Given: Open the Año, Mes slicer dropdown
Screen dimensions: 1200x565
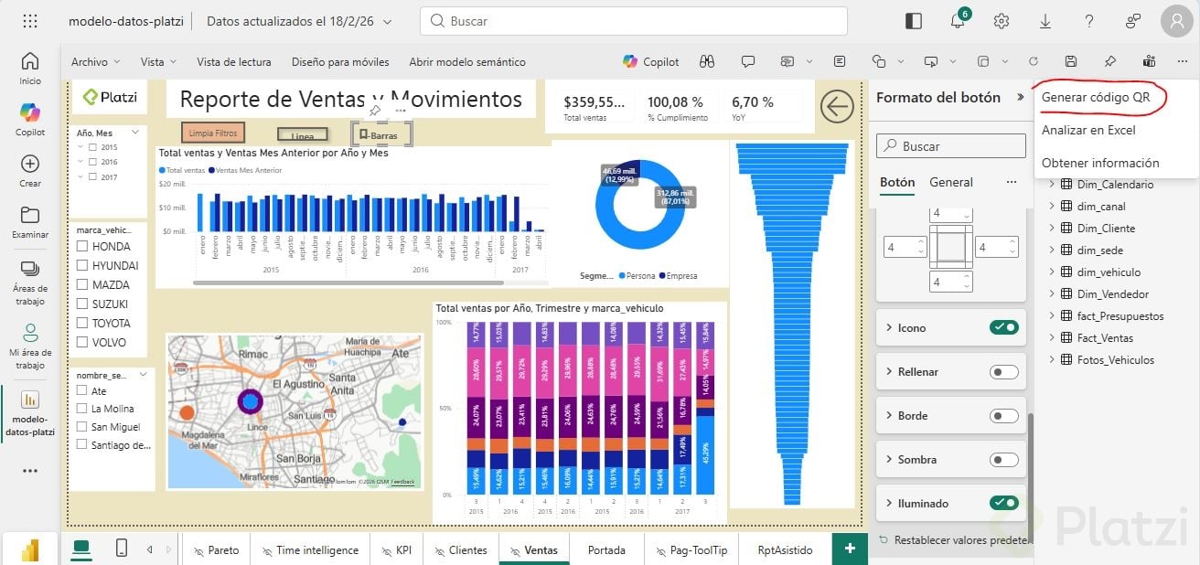Looking at the screenshot, I should click(135, 133).
